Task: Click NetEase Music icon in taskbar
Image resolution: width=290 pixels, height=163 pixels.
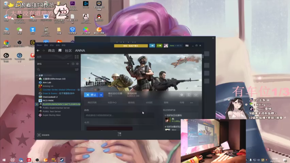Action: pos(29,160)
